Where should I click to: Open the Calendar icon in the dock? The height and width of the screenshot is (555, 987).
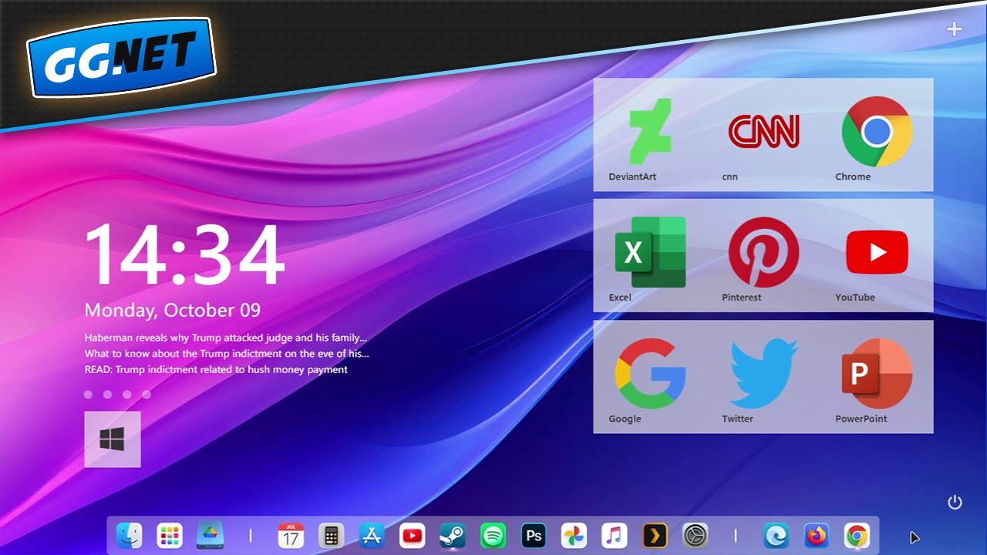pyautogui.click(x=291, y=535)
